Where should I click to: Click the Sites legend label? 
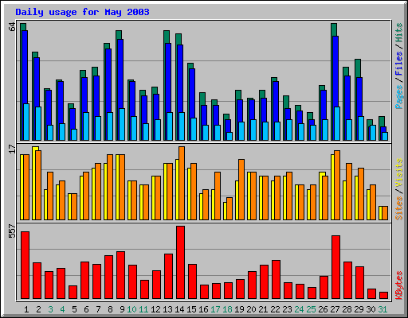click(398, 208)
